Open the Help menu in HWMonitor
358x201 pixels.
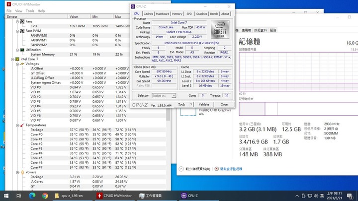click(x=41, y=11)
